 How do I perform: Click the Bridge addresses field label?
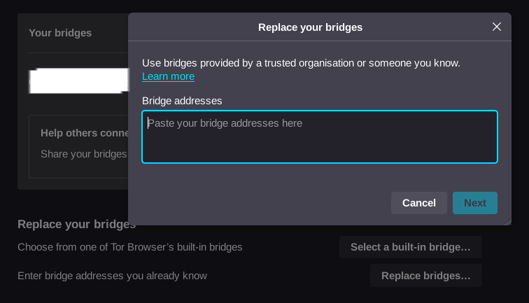tap(182, 101)
